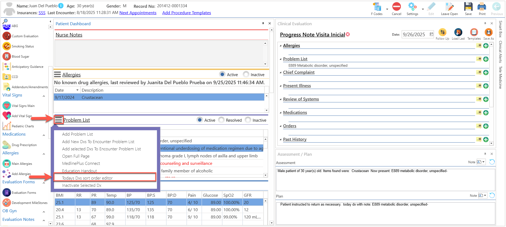Click the patient info icon next to name

[61, 6]
